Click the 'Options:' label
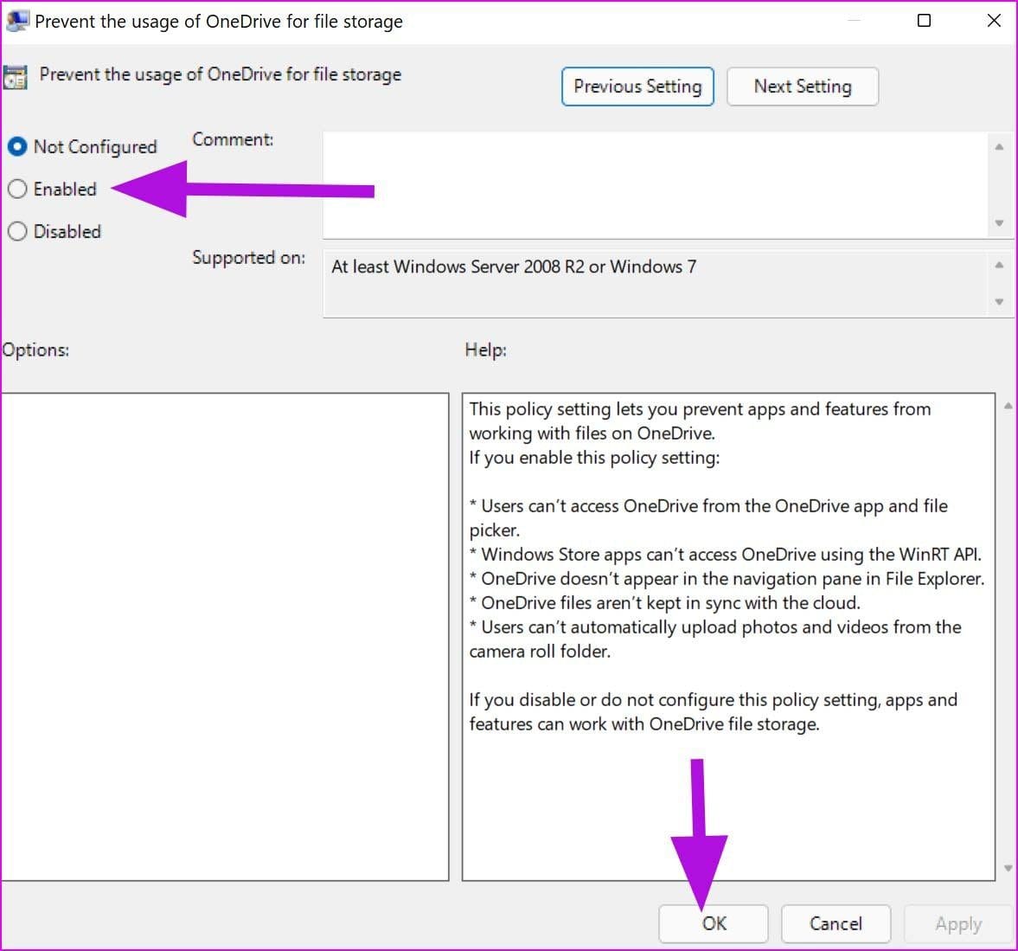 (x=35, y=350)
